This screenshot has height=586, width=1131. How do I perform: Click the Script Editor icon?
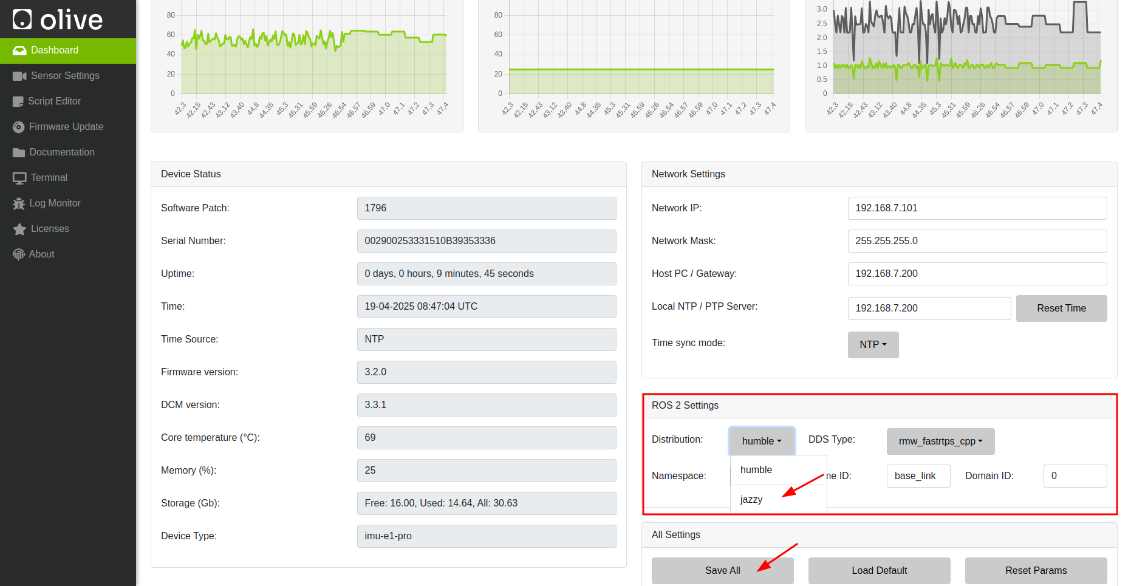(18, 101)
